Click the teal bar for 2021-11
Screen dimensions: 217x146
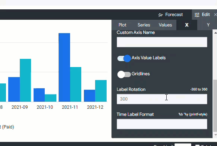[76, 84]
